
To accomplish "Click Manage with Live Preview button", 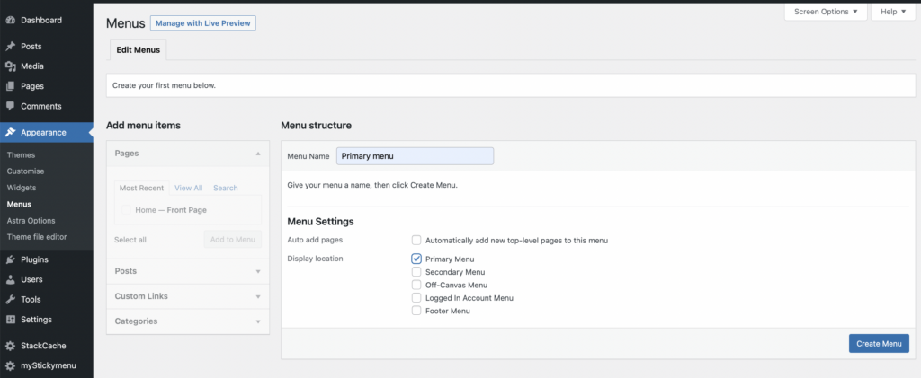I will click(x=202, y=23).
